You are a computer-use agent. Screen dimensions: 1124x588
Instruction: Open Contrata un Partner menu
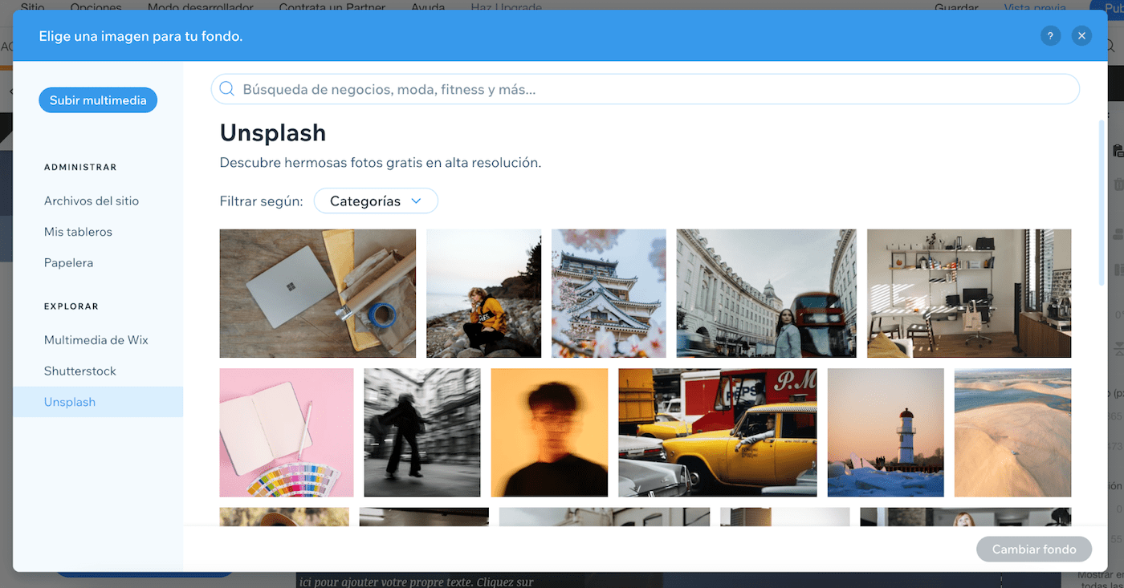click(x=332, y=7)
